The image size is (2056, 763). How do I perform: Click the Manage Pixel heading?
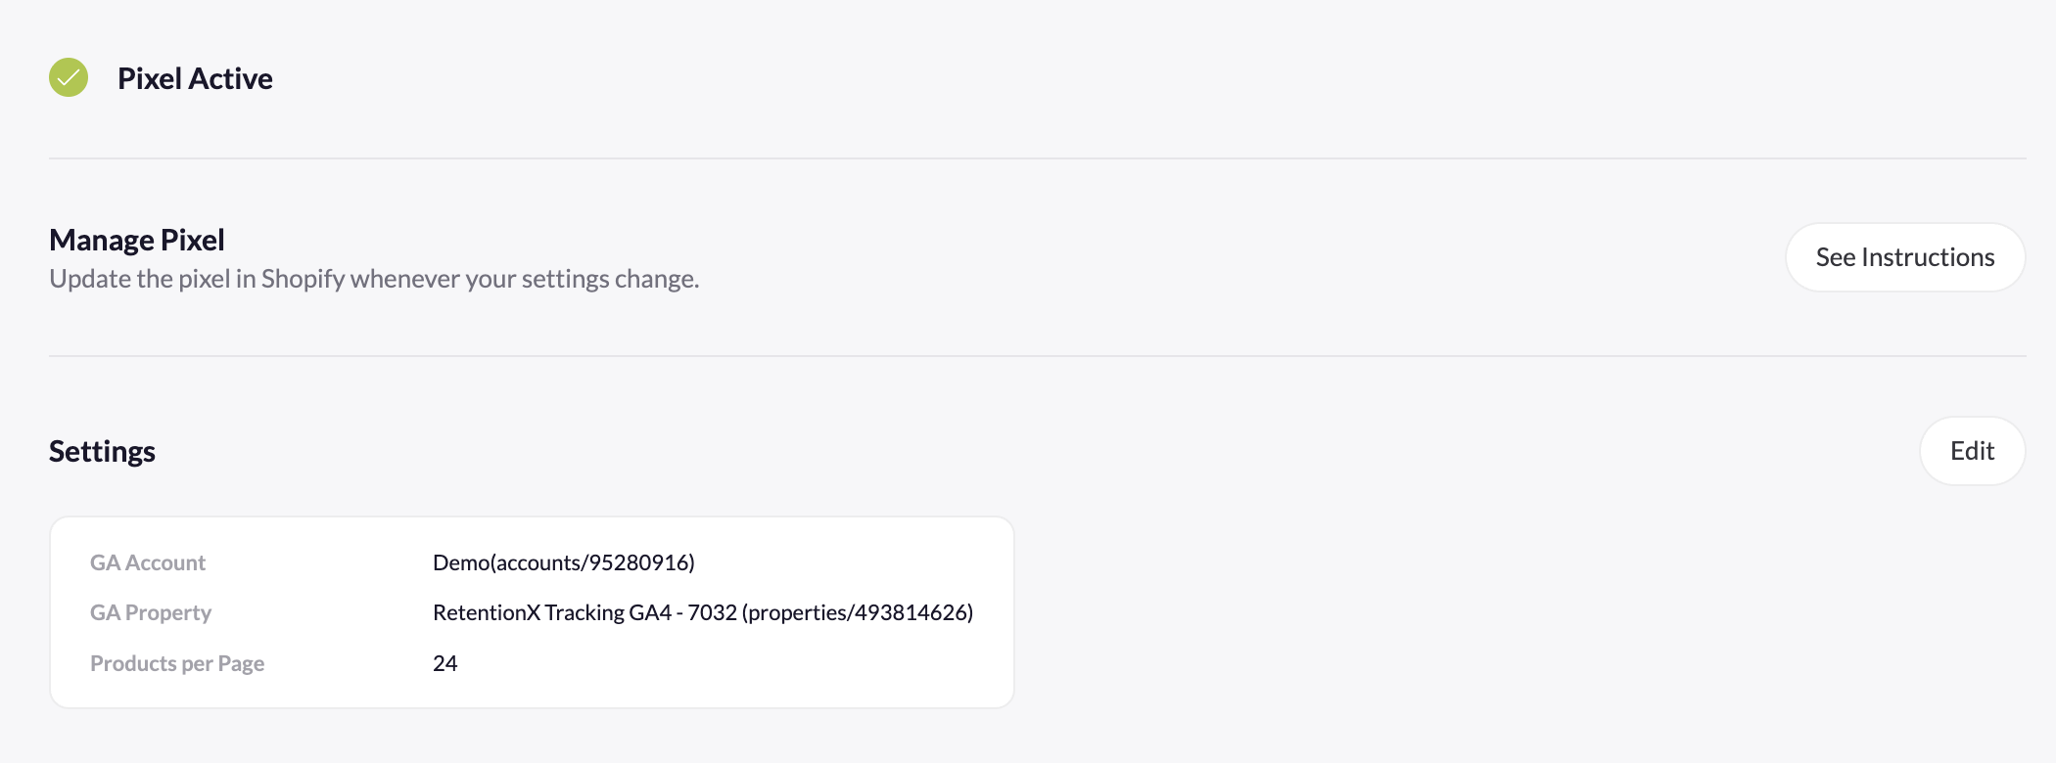tap(137, 240)
